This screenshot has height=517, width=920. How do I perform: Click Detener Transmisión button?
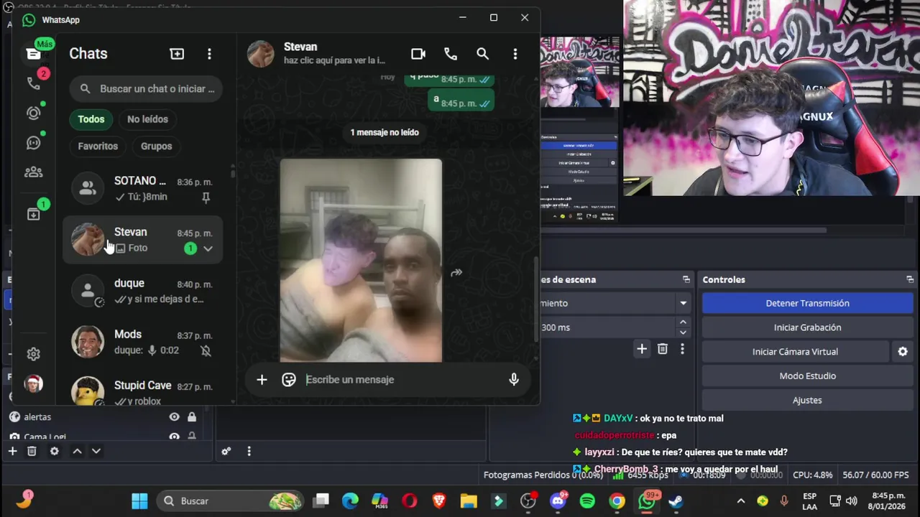pos(807,303)
